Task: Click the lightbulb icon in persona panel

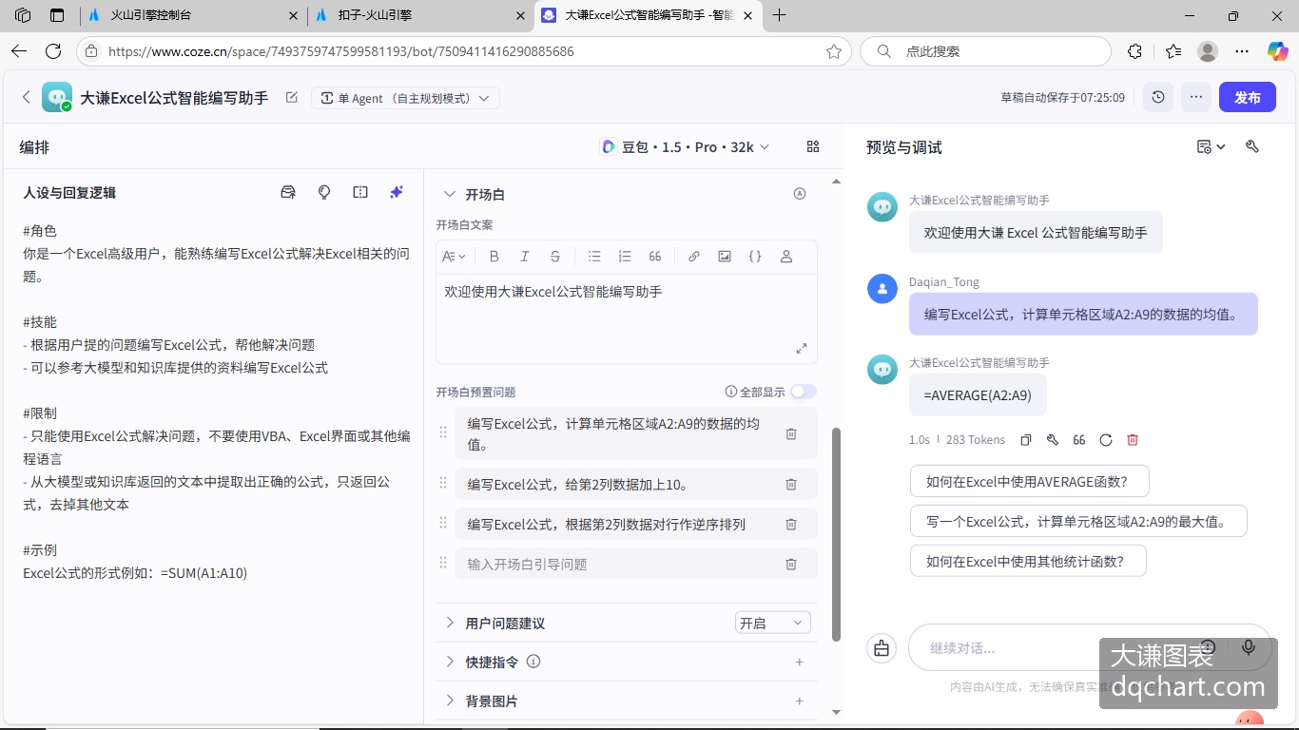Action: [324, 192]
